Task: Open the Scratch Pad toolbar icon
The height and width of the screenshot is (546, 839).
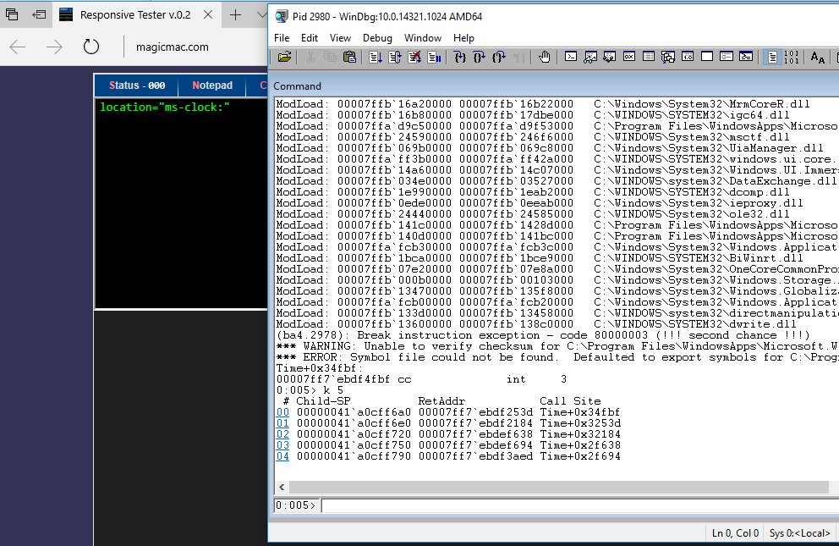Action: tap(707, 58)
